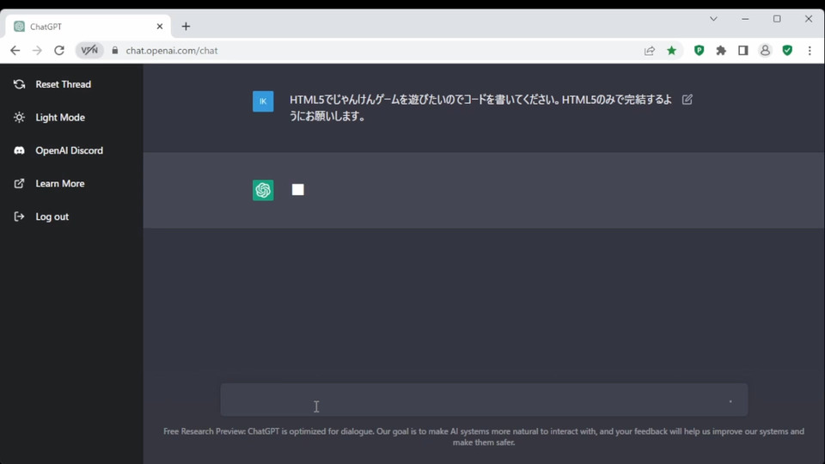This screenshot has width=825, height=464.
Task: Expand the tab search chevron
Action: coord(713,19)
